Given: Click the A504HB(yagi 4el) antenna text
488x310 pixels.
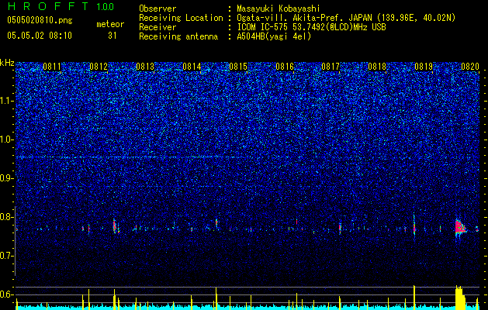Looking at the screenshot, I should click(274, 36).
